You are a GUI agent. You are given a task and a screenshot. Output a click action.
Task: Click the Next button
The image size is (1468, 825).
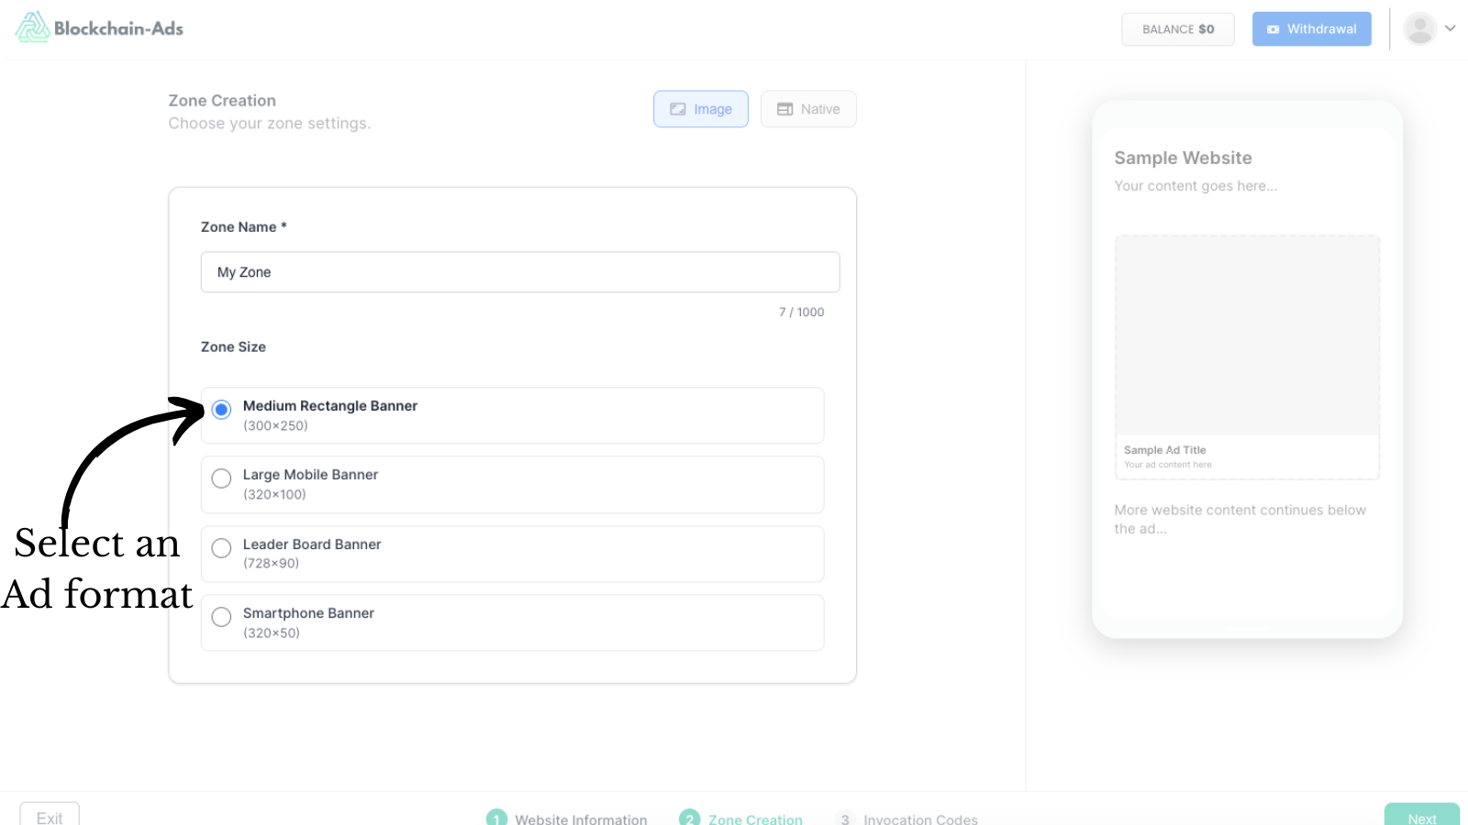(1421, 815)
